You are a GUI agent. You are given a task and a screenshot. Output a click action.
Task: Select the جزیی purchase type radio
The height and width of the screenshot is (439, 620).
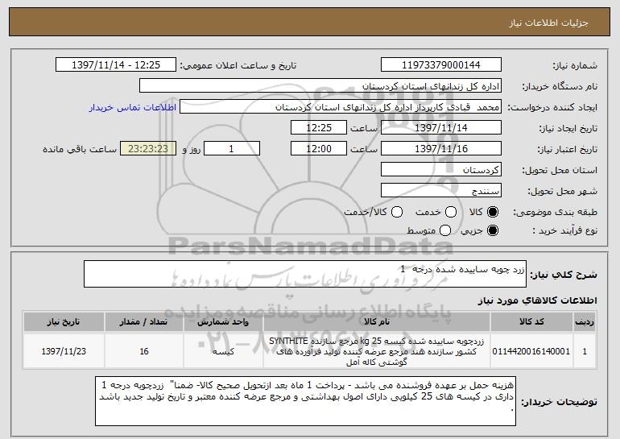click(x=493, y=230)
